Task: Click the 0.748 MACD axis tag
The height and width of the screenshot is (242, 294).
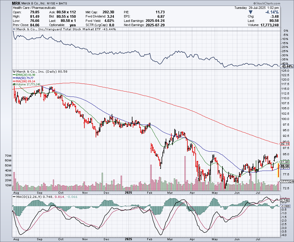Action: pos(285,200)
